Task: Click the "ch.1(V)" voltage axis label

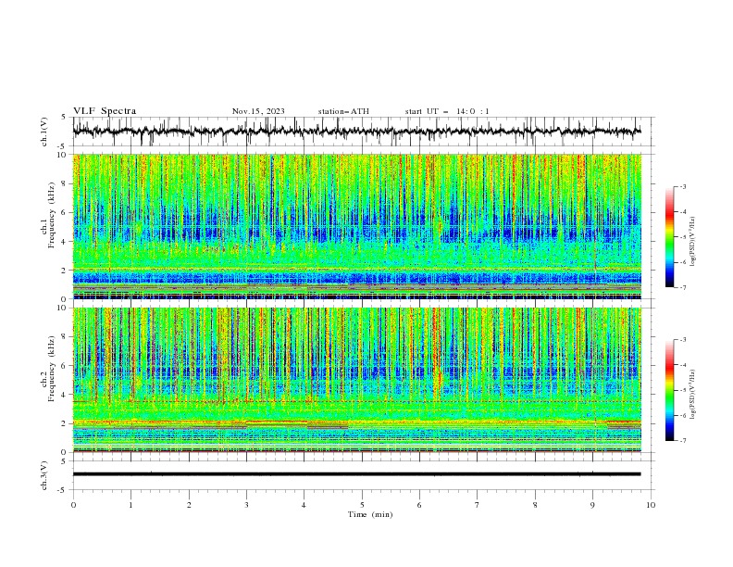Action: pos(44,132)
